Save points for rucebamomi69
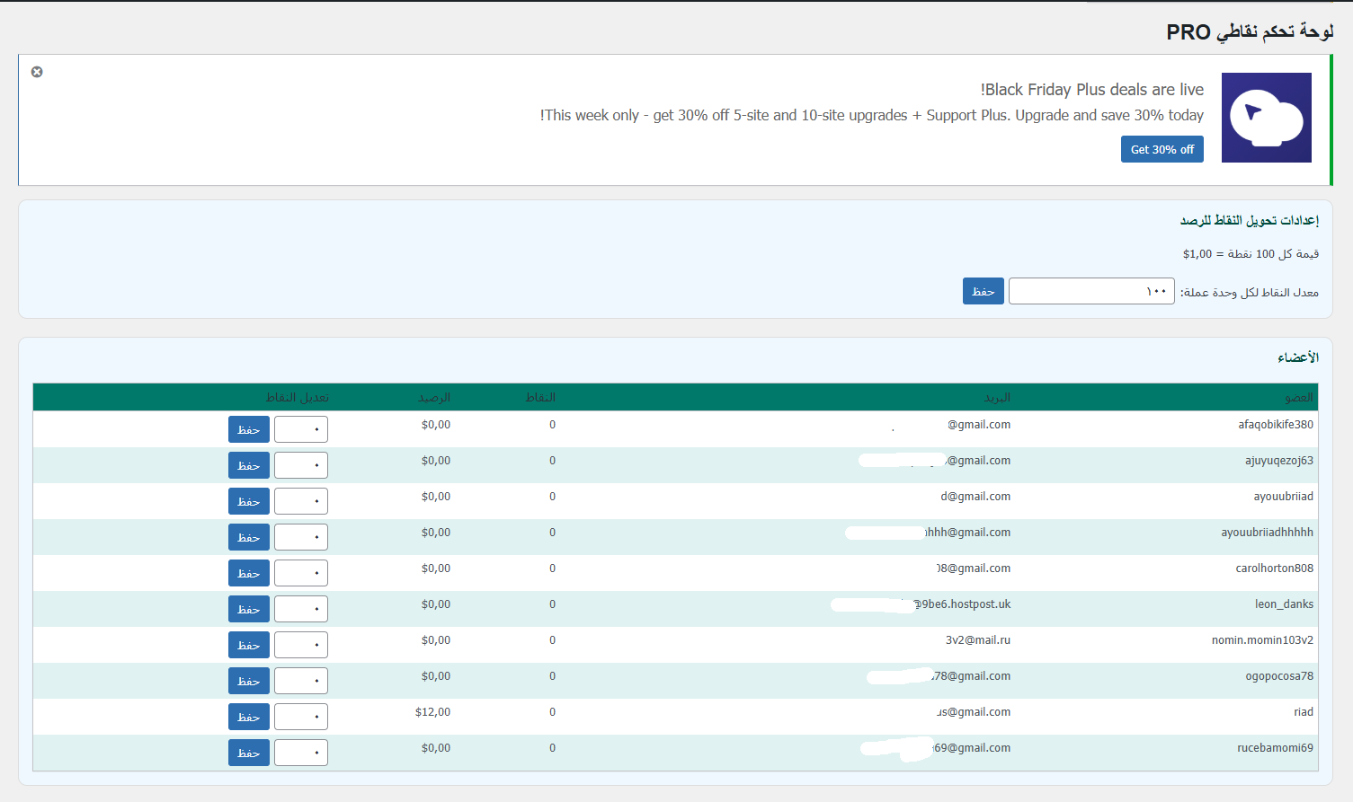This screenshot has height=802, width=1353. pyautogui.click(x=248, y=753)
